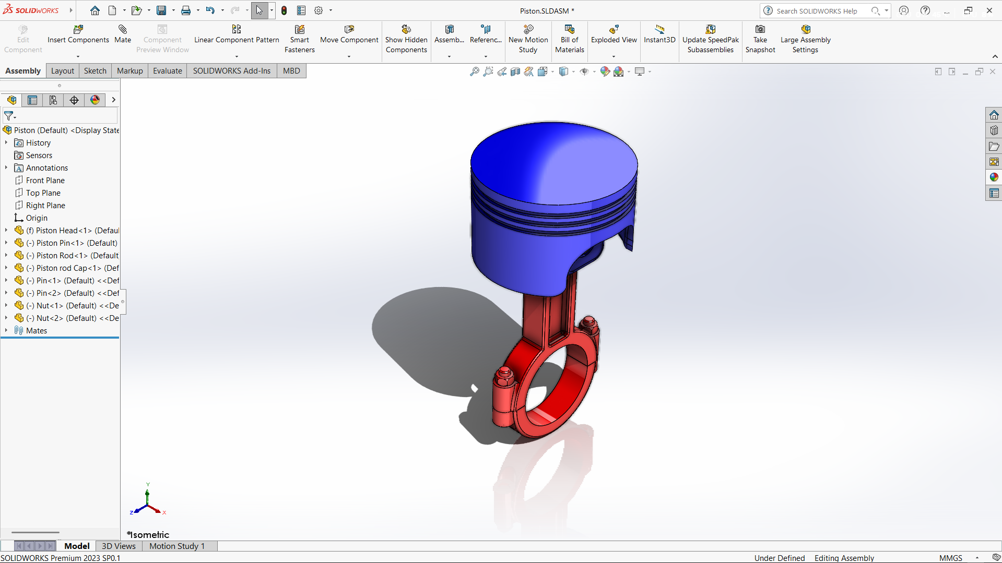Open the ConfigurationManager tab icon
The width and height of the screenshot is (1002, 563).
(53, 100)
